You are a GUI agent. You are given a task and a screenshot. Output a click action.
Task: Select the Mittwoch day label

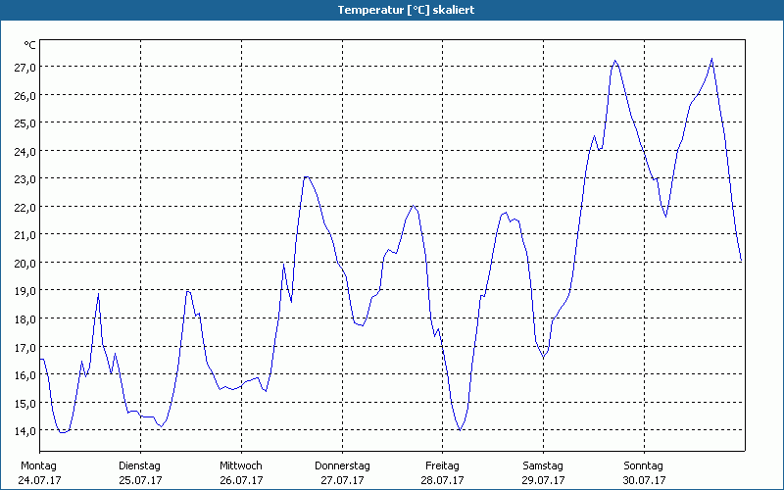point(240,465)
